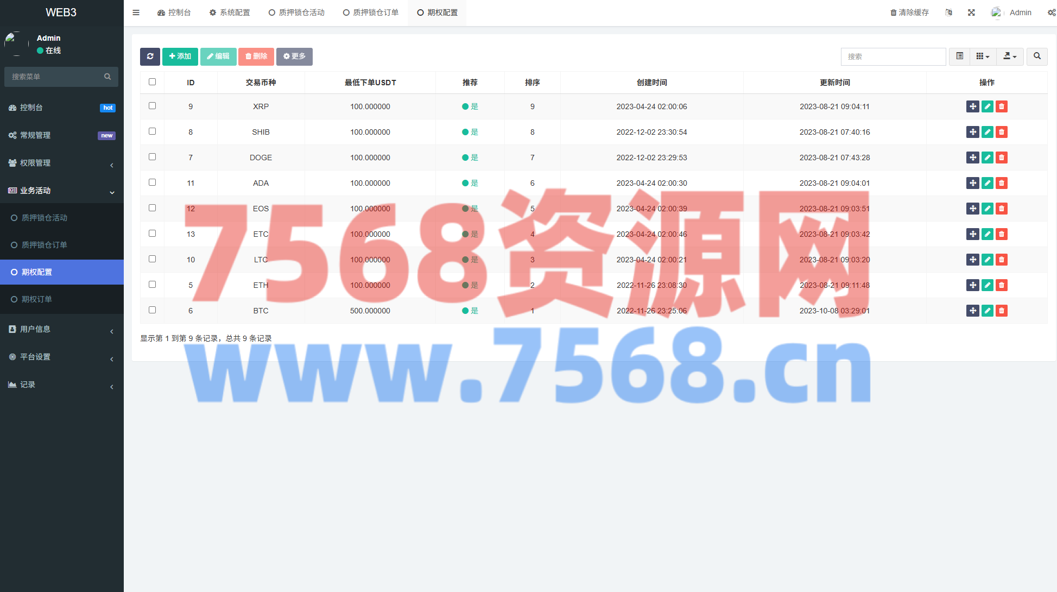Click the edit pencil icon for XRP row

[x=987, y=106]
